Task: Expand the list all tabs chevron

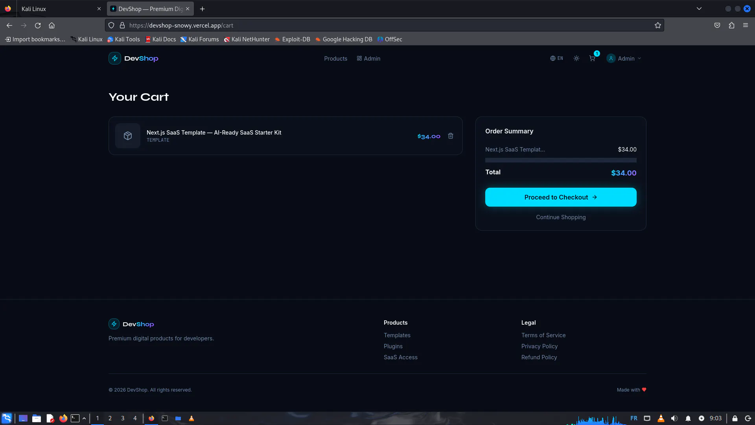Action: click(x=699, y=9)
